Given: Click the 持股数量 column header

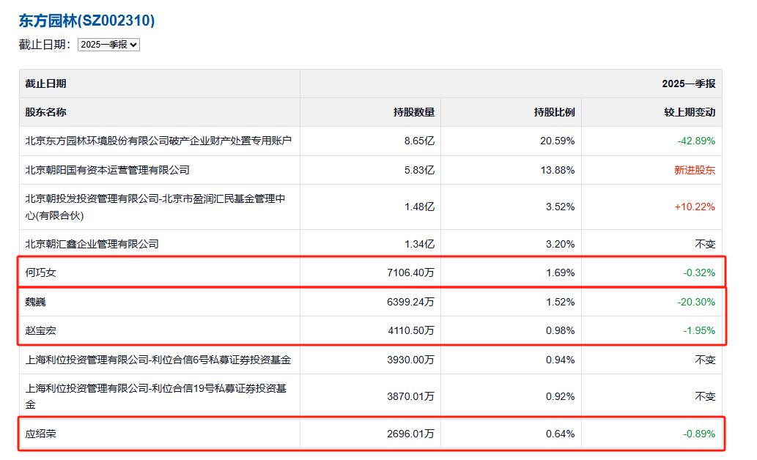Looking at the screenshot, I should [414, 113].
